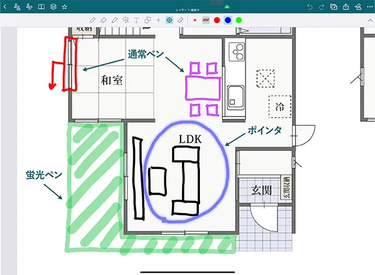Choose the small red dot pen size
Viewport: 375px width, 275px height.
195,21
